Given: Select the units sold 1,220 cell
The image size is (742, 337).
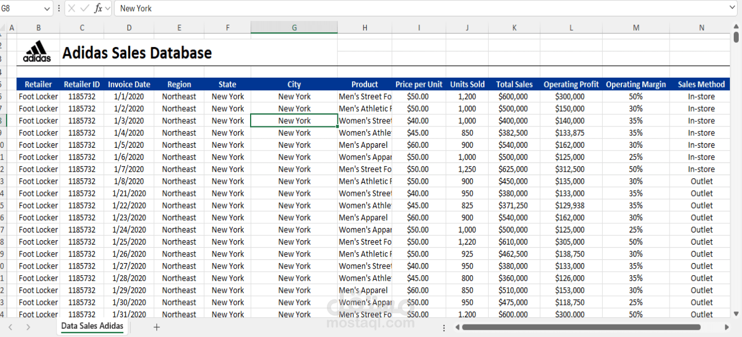Looking at the screenshot, I should tap(467, 242).
